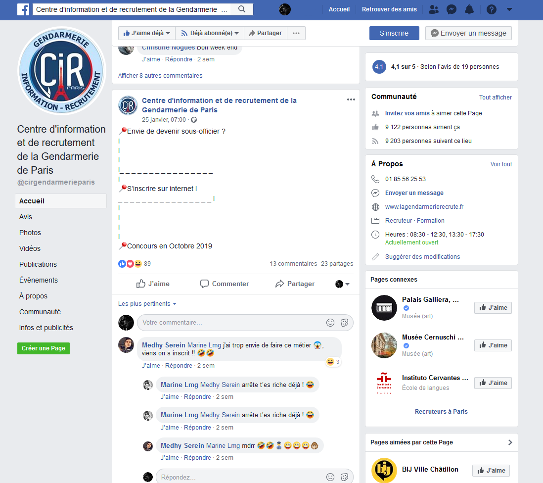Viewport: 543px width, 483px height.
Task: Open emoji picker in the reply field
Action: pos(330,477)
